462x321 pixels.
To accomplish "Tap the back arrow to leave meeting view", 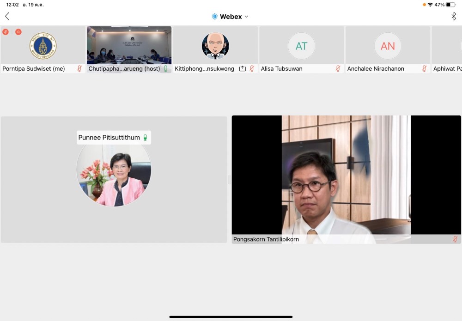I will pos(7,17).
